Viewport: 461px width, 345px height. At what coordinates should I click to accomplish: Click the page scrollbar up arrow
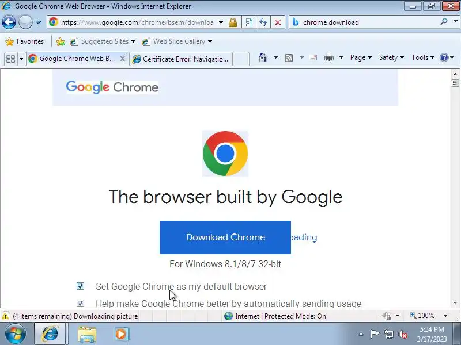point(455,74)
